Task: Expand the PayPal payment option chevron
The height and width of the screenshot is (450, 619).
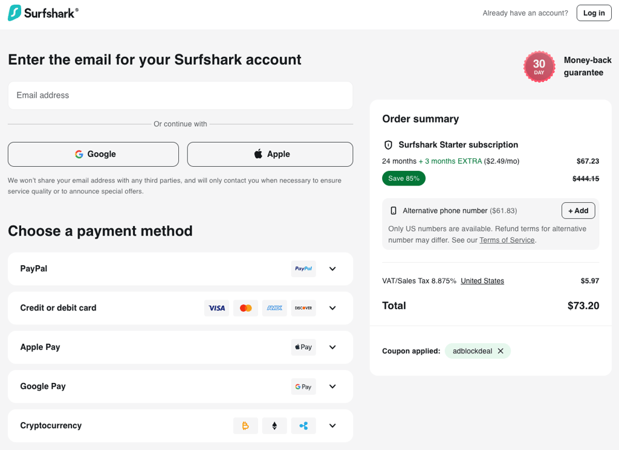Action: click(332, 269)
